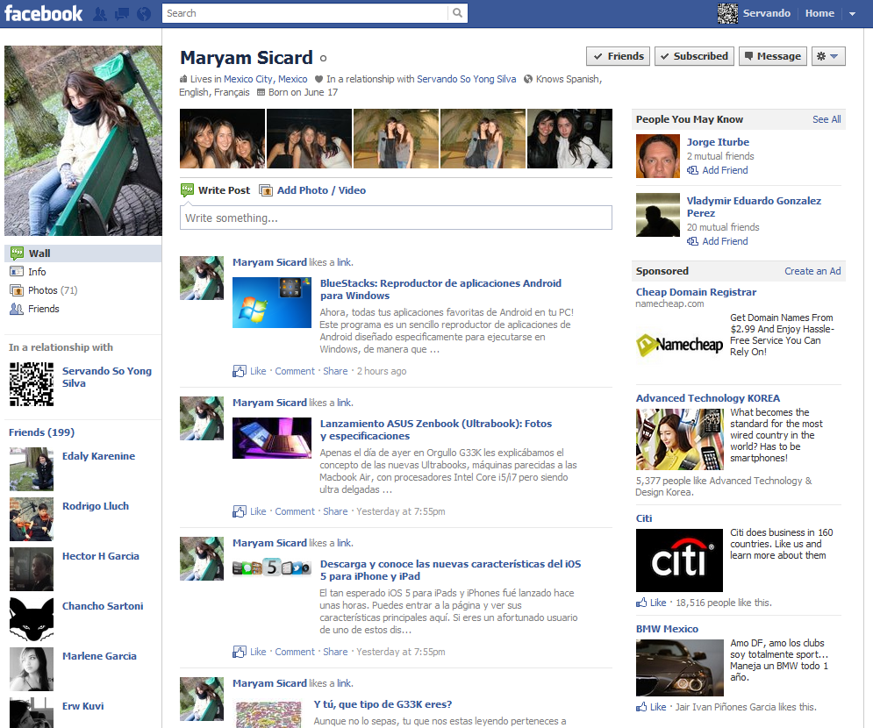
Task: Open the gear settings dropdown on profile
Action: [x=828, y=56]
